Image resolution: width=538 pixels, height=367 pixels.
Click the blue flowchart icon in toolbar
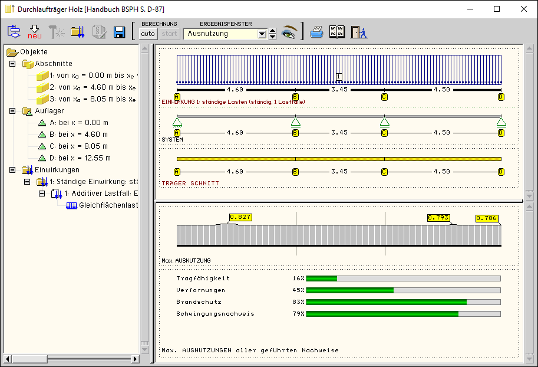14,32
